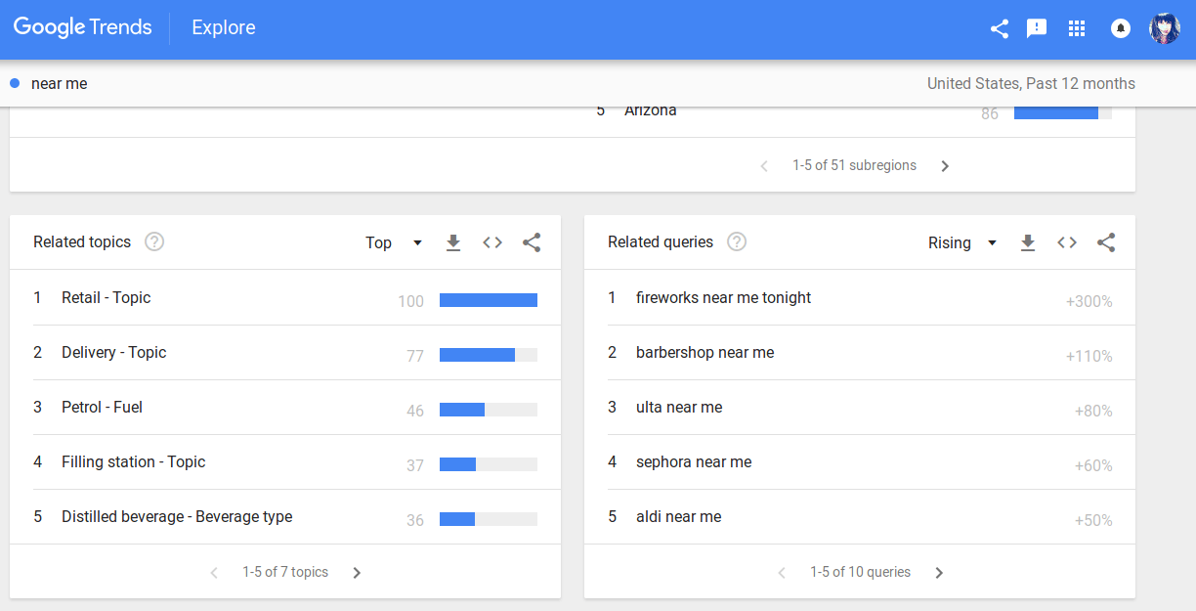1196x611 pixels.
Task: Share the Related topics card
Action: 532,242
